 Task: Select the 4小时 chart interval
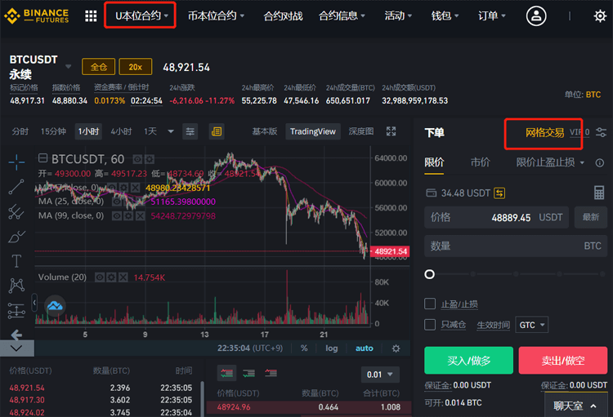121,131
